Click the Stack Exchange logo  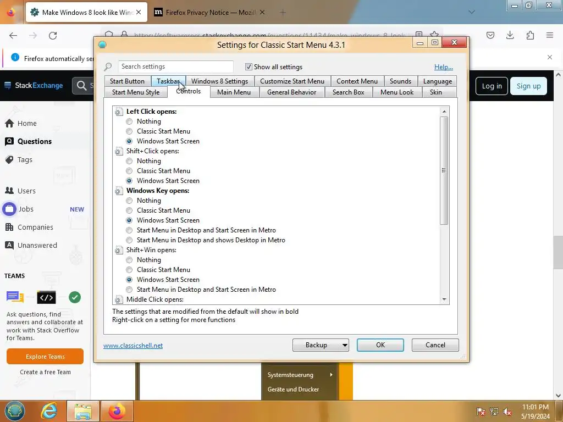point(34,85)
